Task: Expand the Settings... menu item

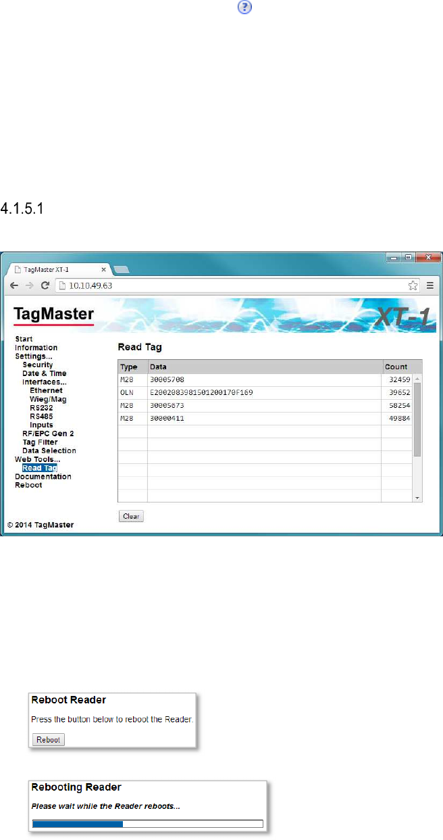Action: pos(34,356)
